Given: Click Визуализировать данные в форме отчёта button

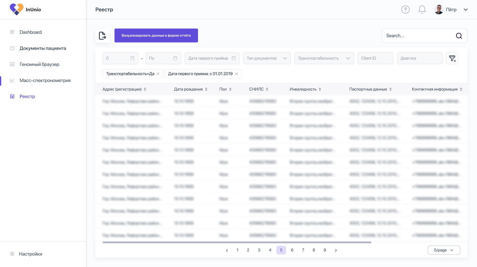Looking at the screenshot, I should pyautogui.click(x=156, y=35).
